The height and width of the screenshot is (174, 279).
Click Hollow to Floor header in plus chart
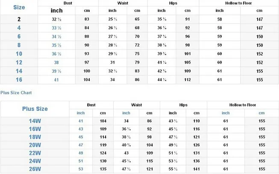tap(243, 105)
